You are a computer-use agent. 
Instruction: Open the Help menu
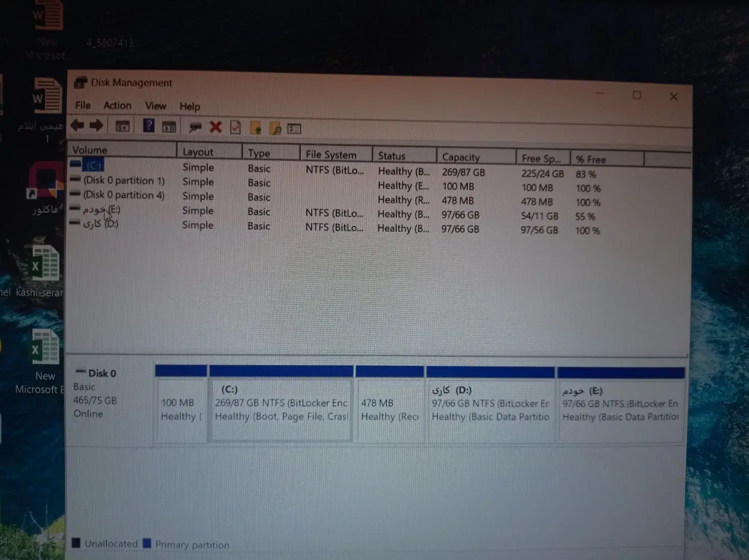190,106
